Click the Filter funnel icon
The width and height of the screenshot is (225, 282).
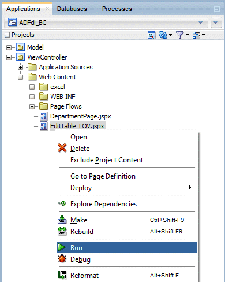click(x=180, y=35)
